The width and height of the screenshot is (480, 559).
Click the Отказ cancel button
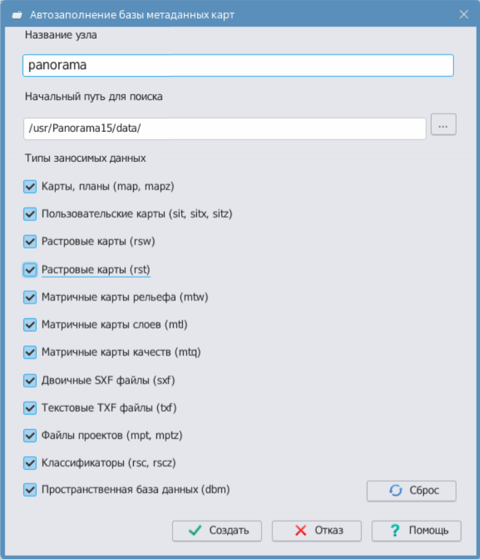tap(316, 530)
